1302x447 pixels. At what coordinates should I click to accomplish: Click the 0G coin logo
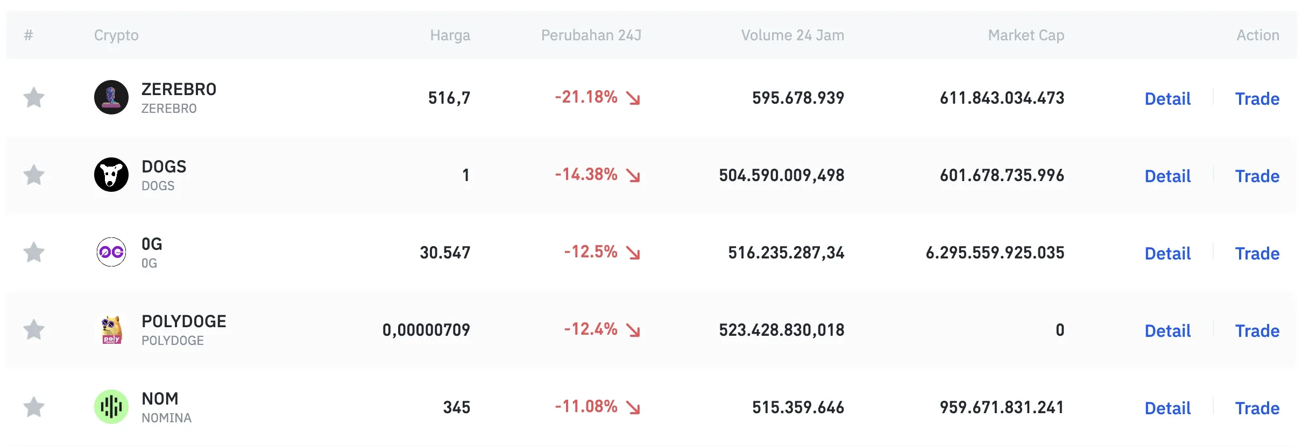(111, 253)
